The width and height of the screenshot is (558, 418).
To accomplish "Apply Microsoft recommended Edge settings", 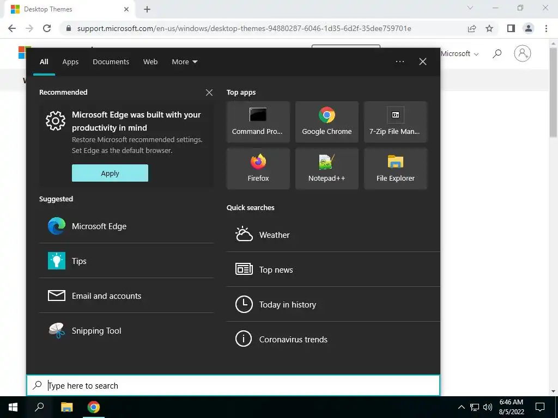I will [110, 173].
